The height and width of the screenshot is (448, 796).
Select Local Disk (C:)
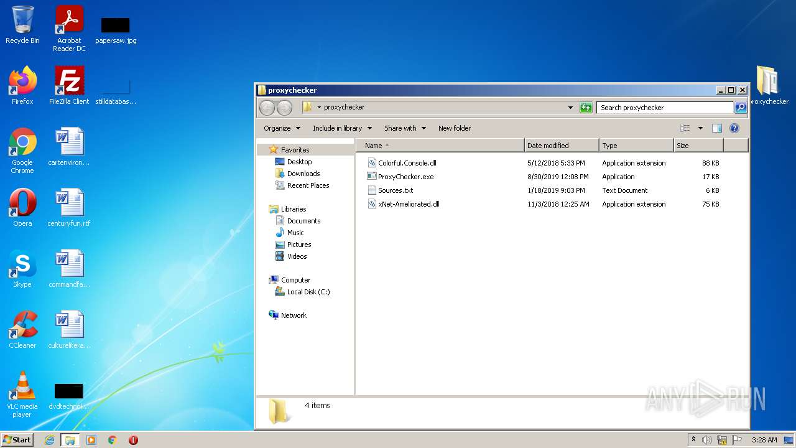[x=308, y=292]
